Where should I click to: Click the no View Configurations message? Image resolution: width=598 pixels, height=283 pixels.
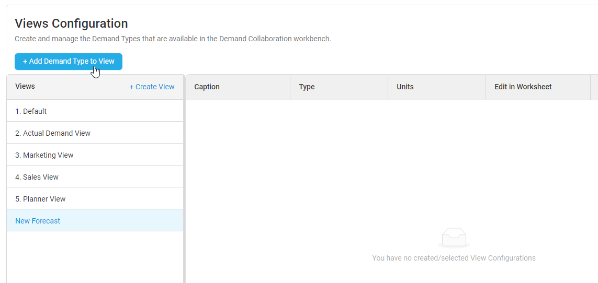coord(454,258)
